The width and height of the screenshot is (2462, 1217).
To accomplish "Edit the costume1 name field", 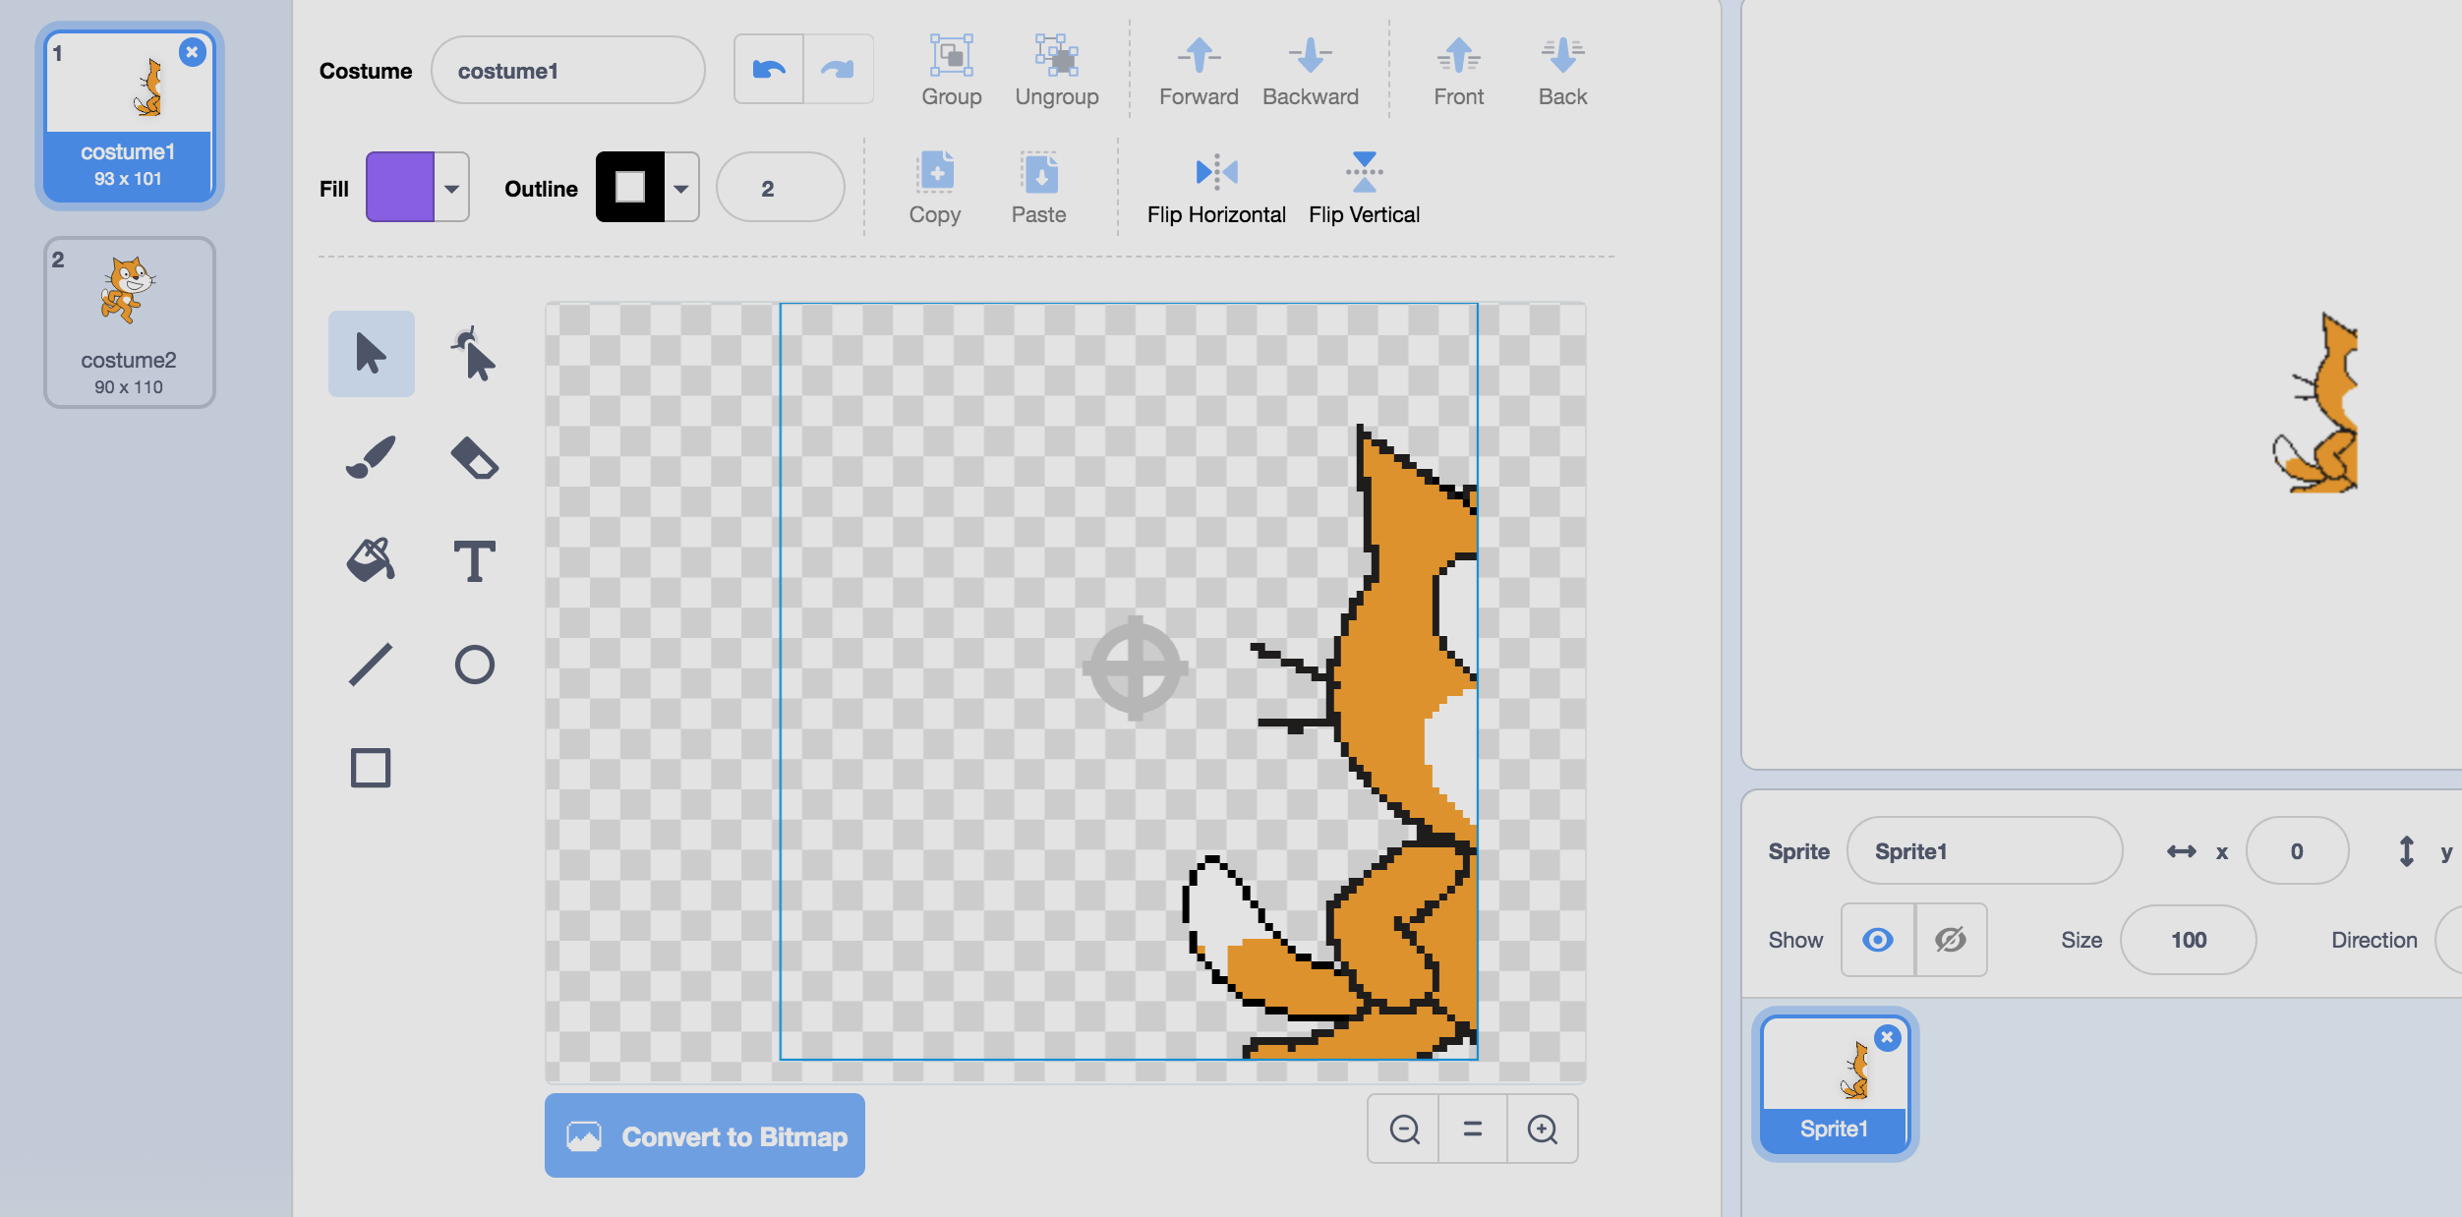I will [568, 70].
